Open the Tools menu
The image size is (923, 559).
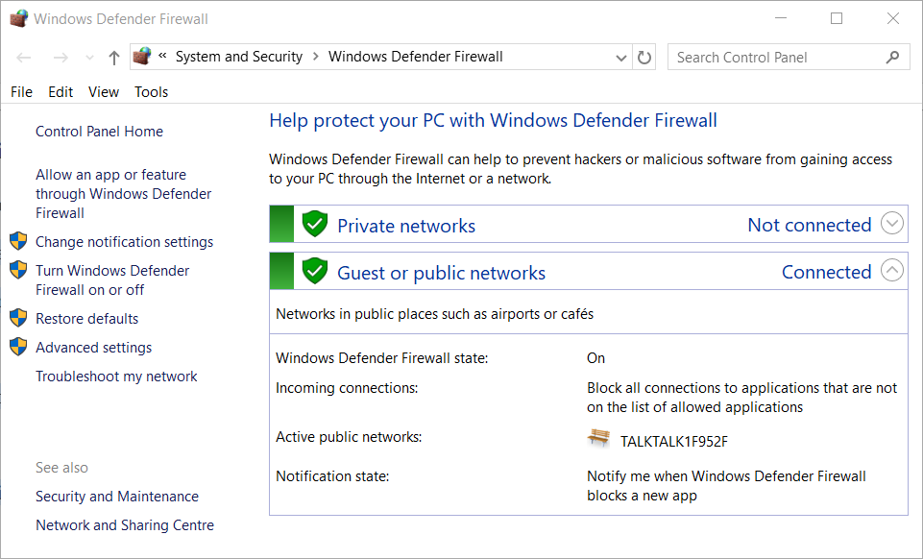(152, 92)
